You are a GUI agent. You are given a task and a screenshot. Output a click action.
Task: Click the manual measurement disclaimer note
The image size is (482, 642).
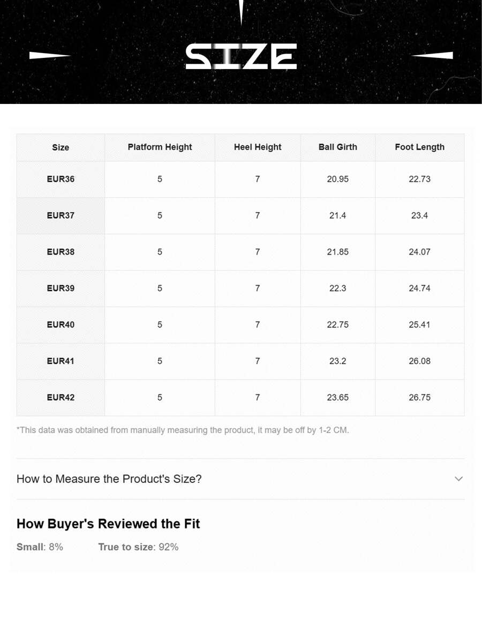[183, 430]
